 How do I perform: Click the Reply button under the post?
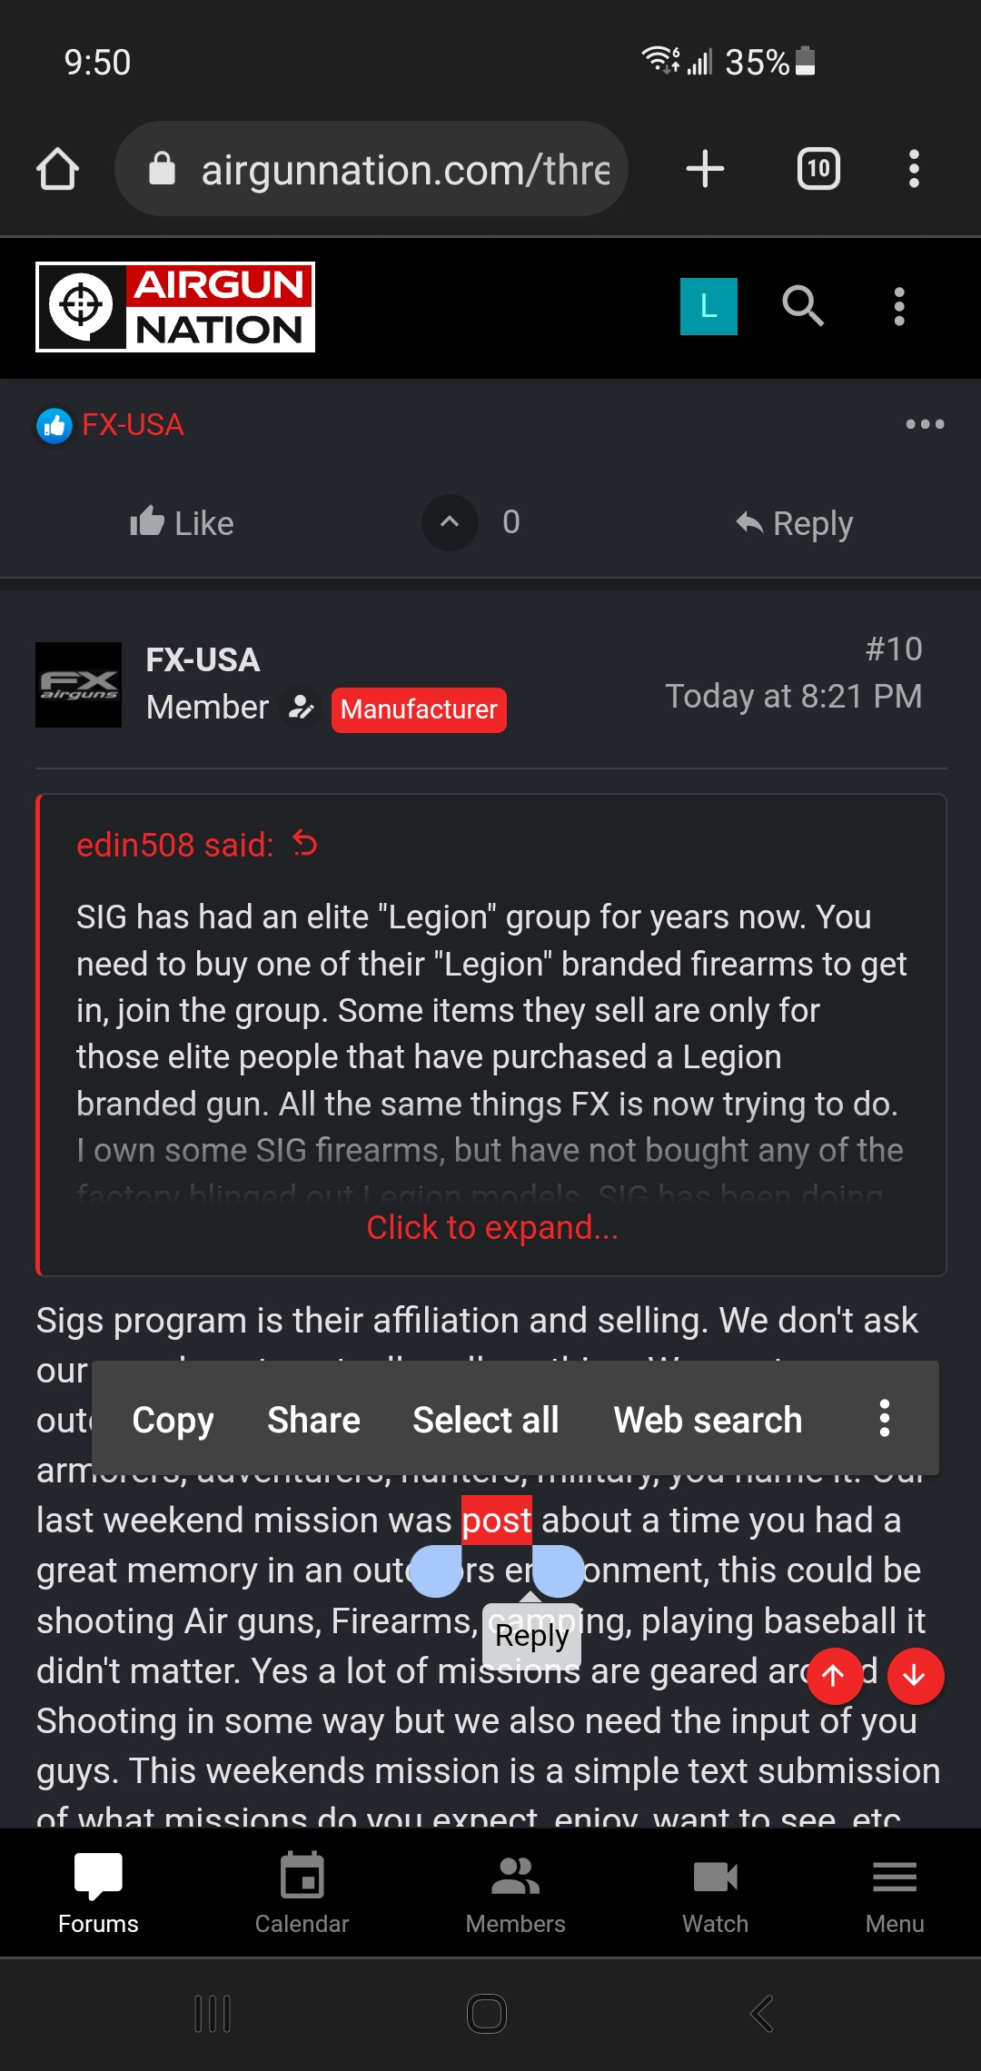click(x=795, y=523)
